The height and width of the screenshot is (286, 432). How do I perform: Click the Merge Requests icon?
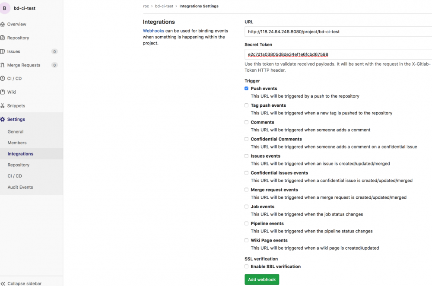(3, 65)
